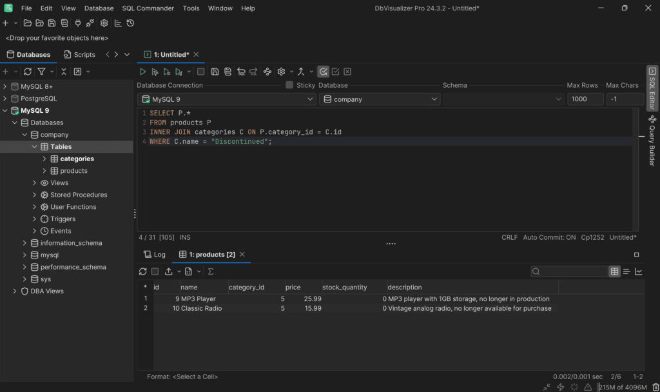
Task: Click the chart bars icon in the main toolbar
Action: (x=118, y=23)
